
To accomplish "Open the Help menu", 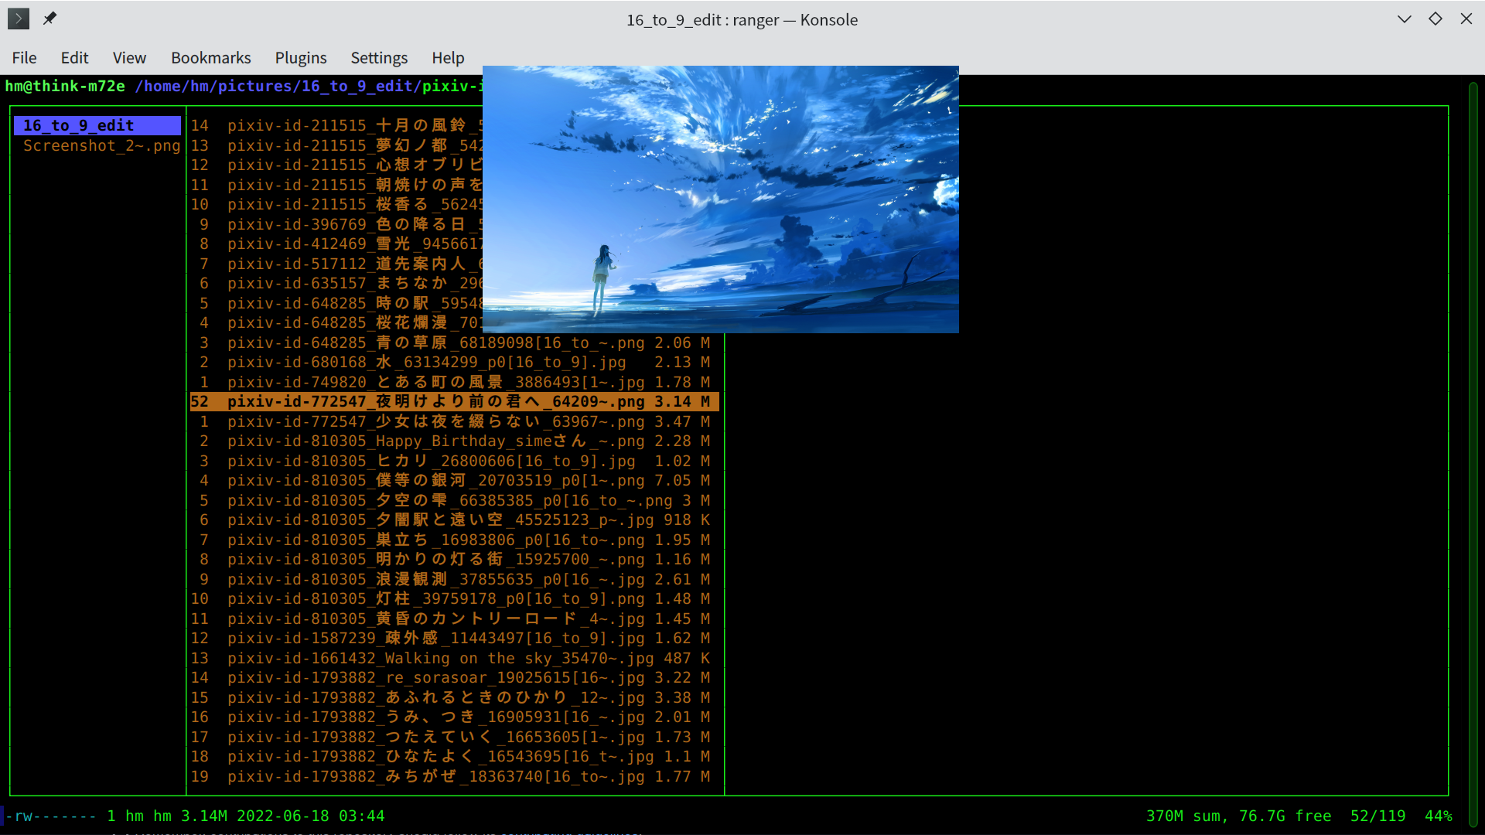I will tap(448, 57).
